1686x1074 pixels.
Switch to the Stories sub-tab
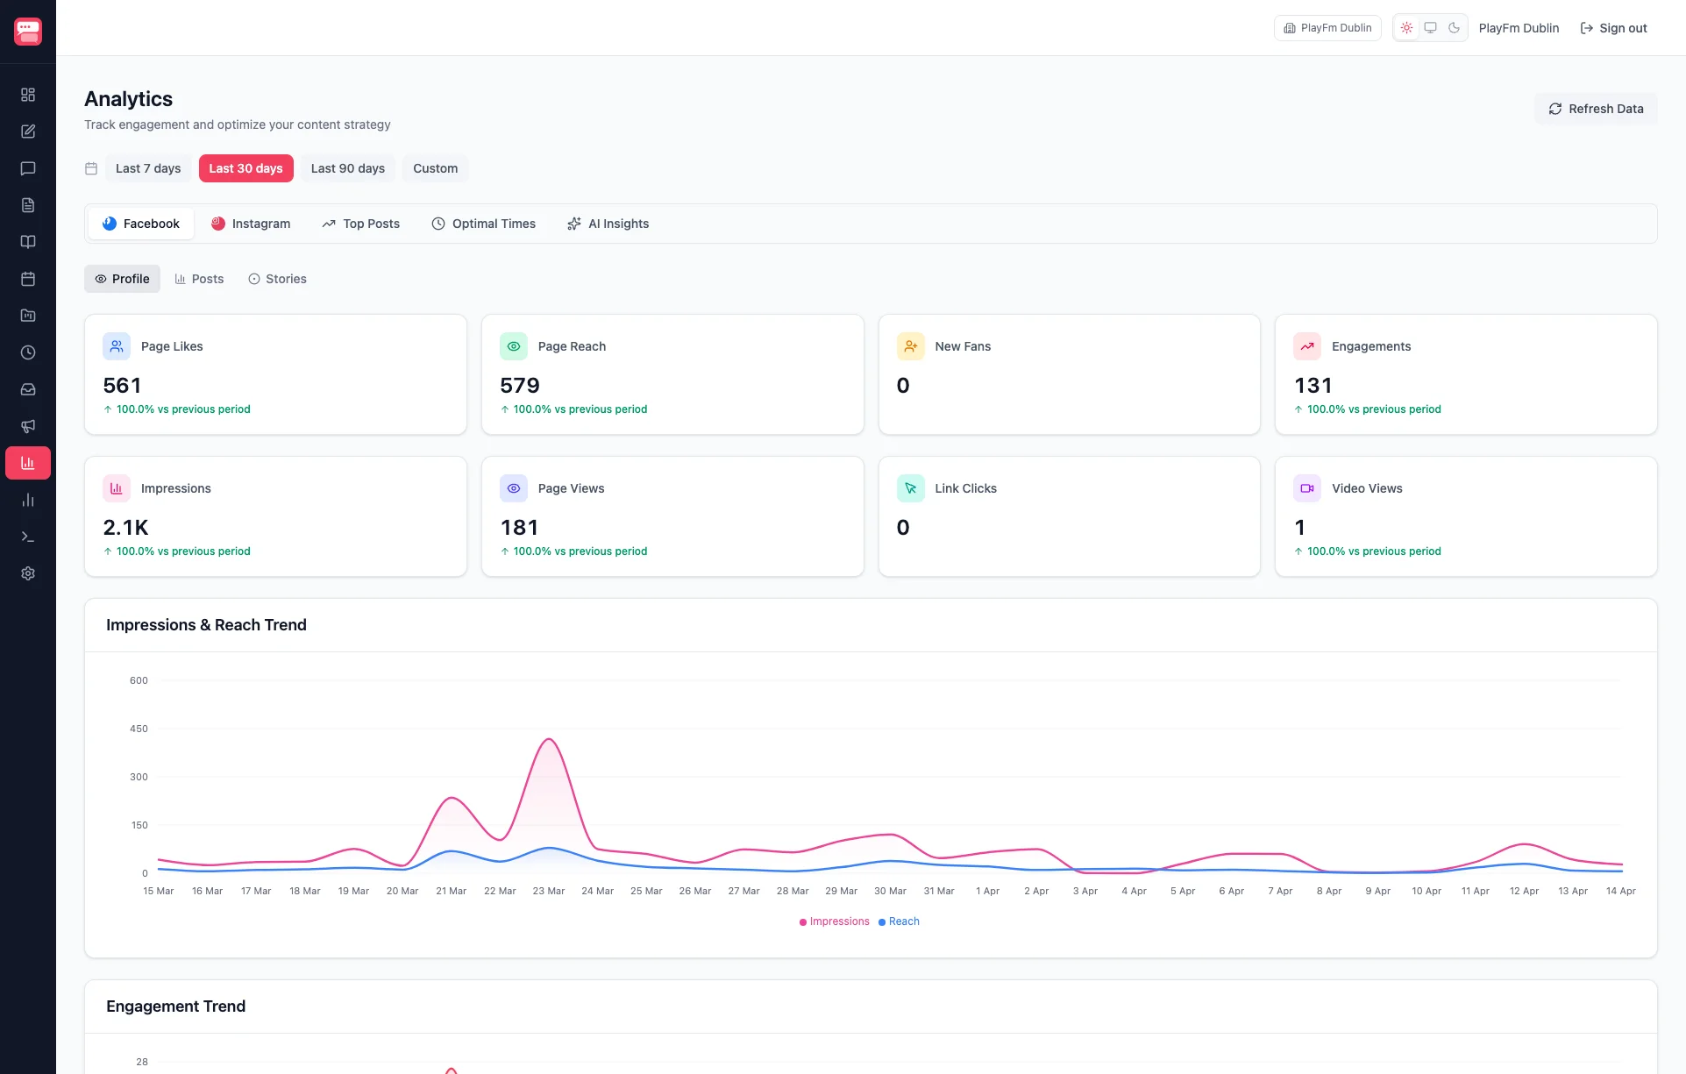coord(277,278)
